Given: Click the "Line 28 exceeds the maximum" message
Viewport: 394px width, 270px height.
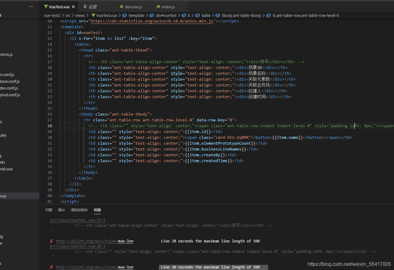Looking at the screenshot, I should pos(210,241).
